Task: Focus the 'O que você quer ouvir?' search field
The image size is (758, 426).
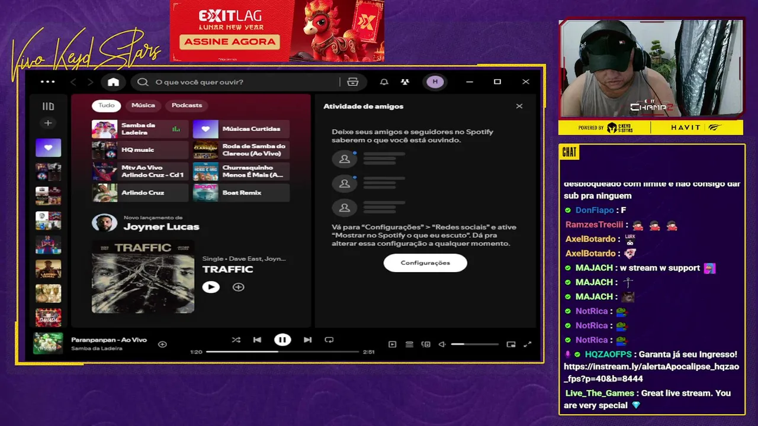Action: point(237,82)
